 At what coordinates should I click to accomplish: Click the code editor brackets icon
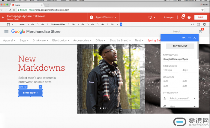tap(193, 24)
